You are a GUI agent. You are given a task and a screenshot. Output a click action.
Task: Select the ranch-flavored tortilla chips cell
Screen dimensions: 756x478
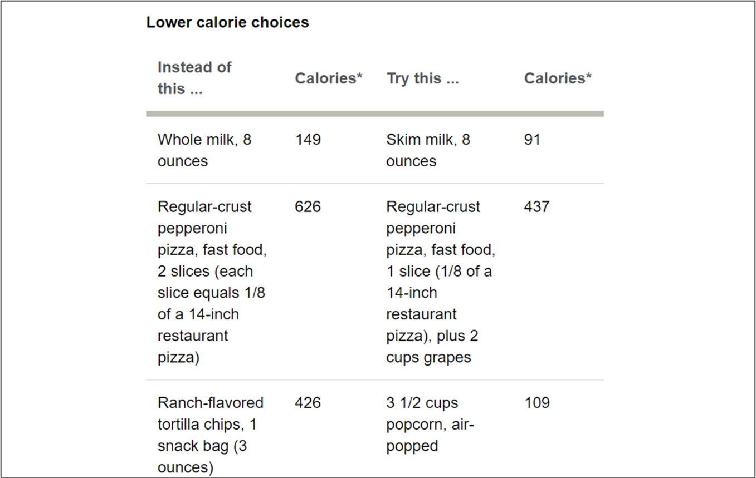pyautogui.click(x=211, y=435)
